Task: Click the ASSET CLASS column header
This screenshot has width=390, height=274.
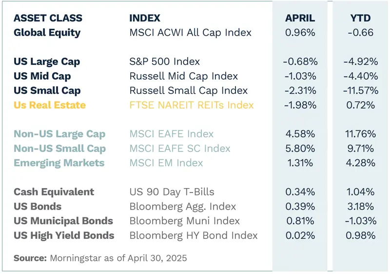Action: 48,19
